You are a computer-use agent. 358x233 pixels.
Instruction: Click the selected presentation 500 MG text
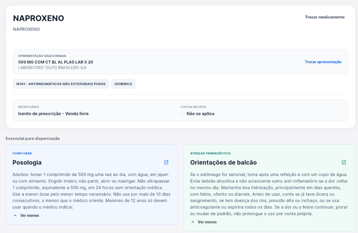[56, 62]
